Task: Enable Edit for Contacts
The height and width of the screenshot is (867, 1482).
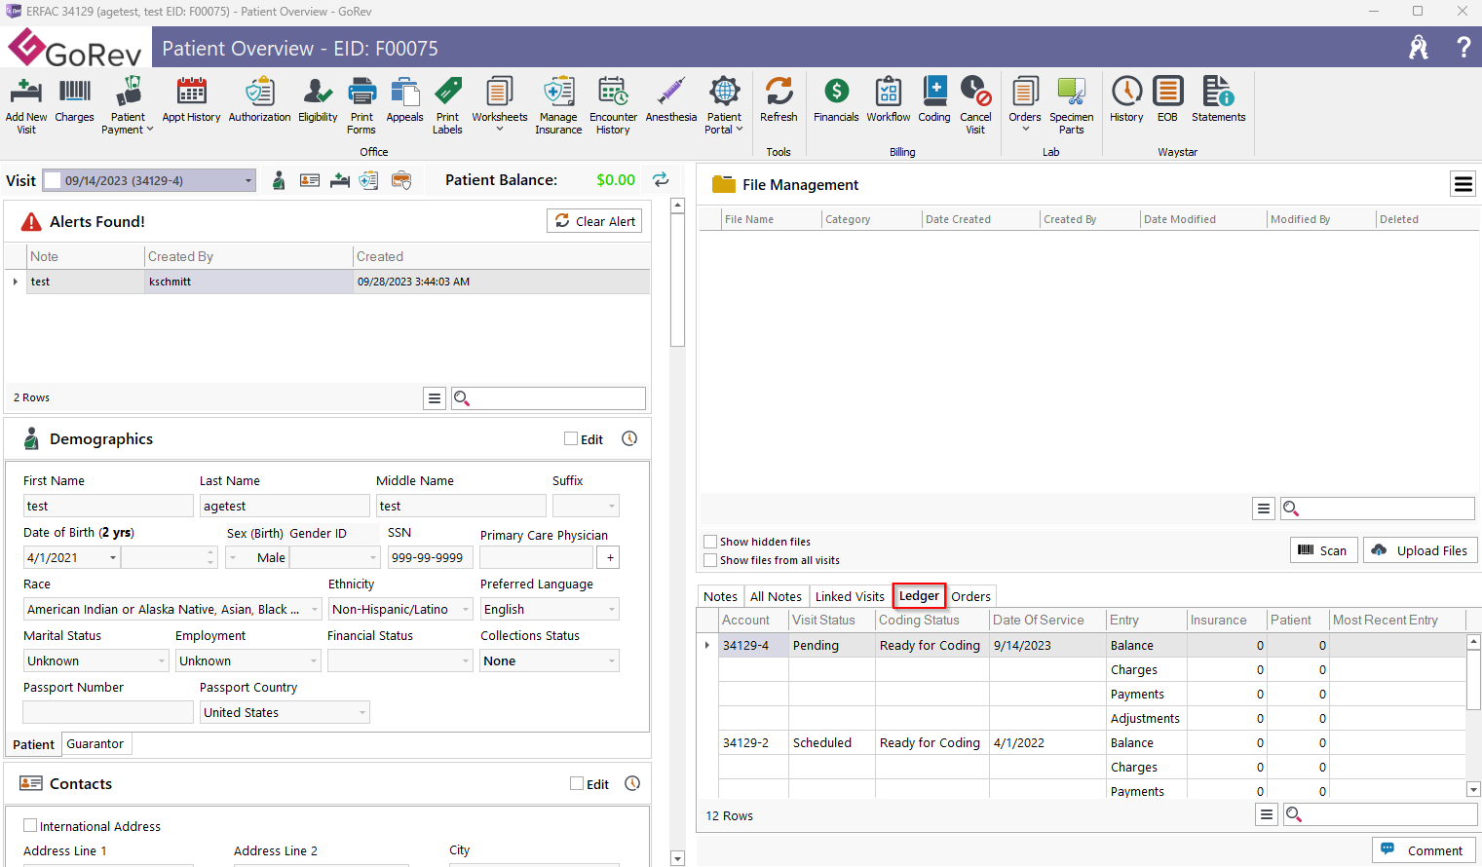Action: [x=577, y=783]
